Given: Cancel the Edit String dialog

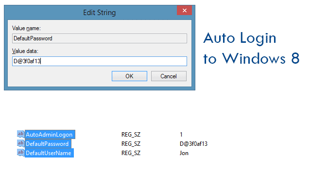Looking at the screenshot, I should [169, 76].
